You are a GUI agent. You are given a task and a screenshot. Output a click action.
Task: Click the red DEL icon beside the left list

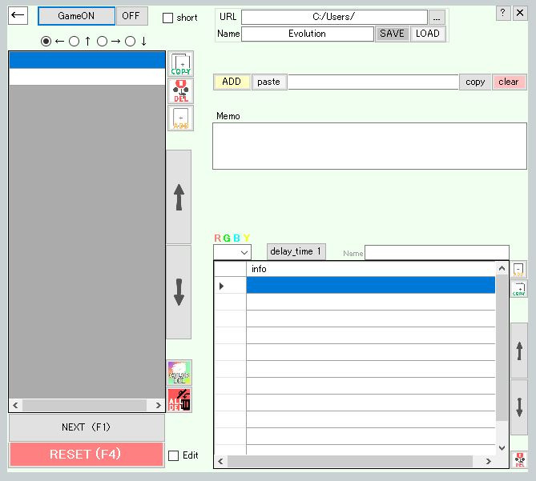coord(181,91)
